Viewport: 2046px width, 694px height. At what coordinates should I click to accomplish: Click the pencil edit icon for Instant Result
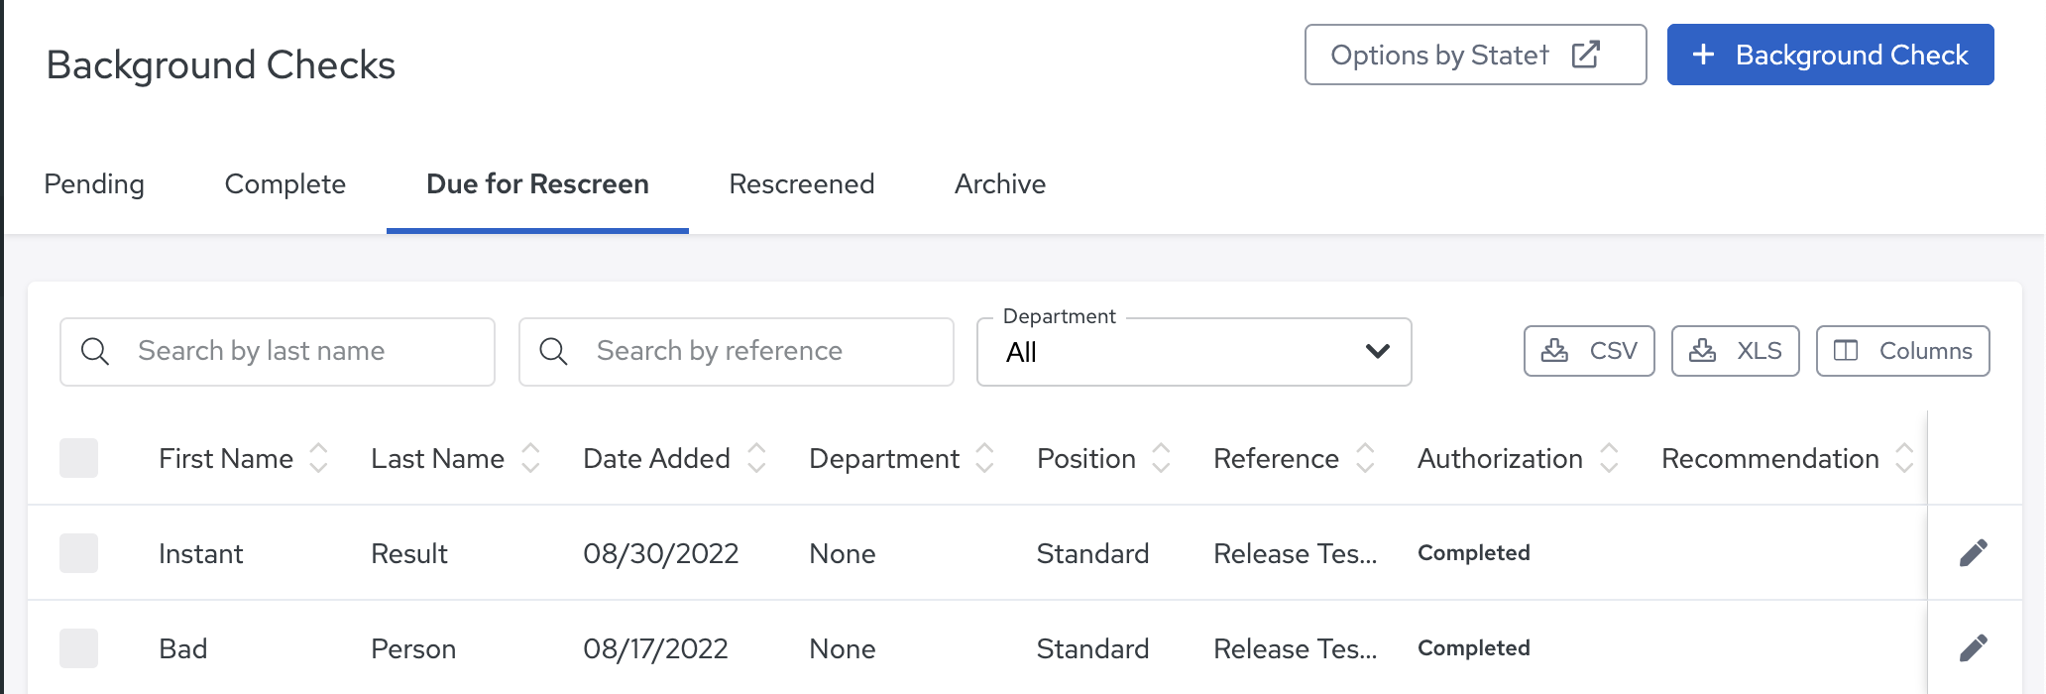[x=1973, y=553]
